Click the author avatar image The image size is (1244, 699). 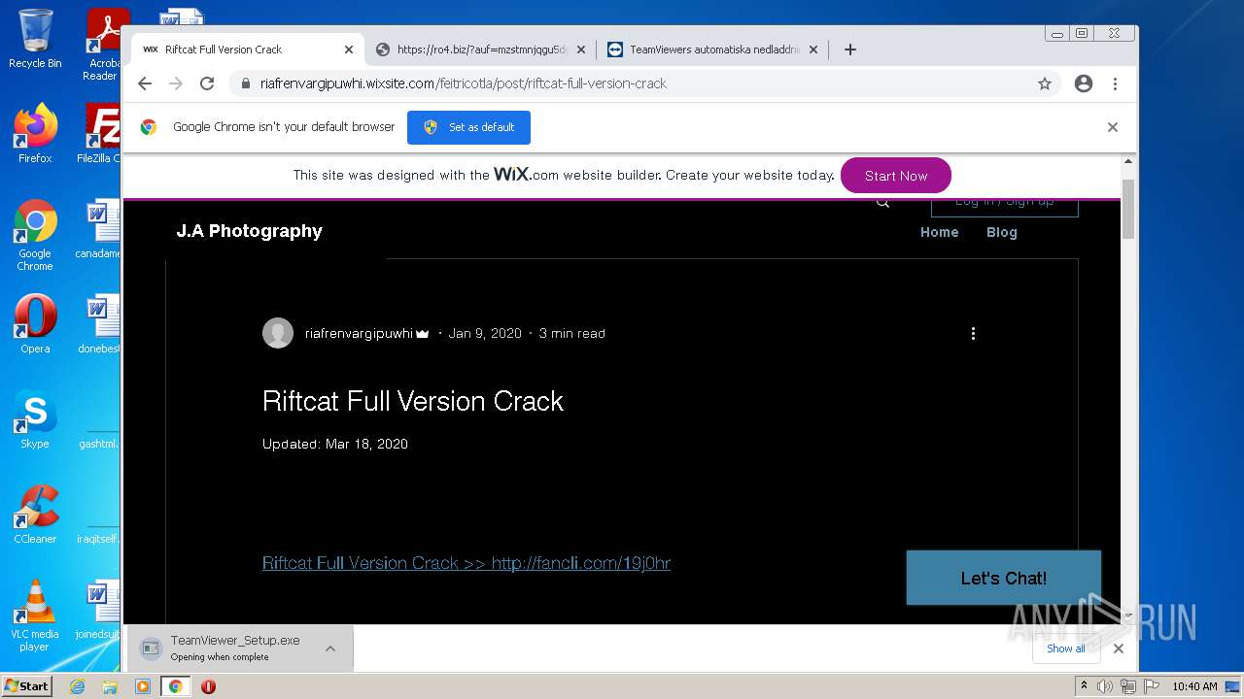tap(278, 333)
